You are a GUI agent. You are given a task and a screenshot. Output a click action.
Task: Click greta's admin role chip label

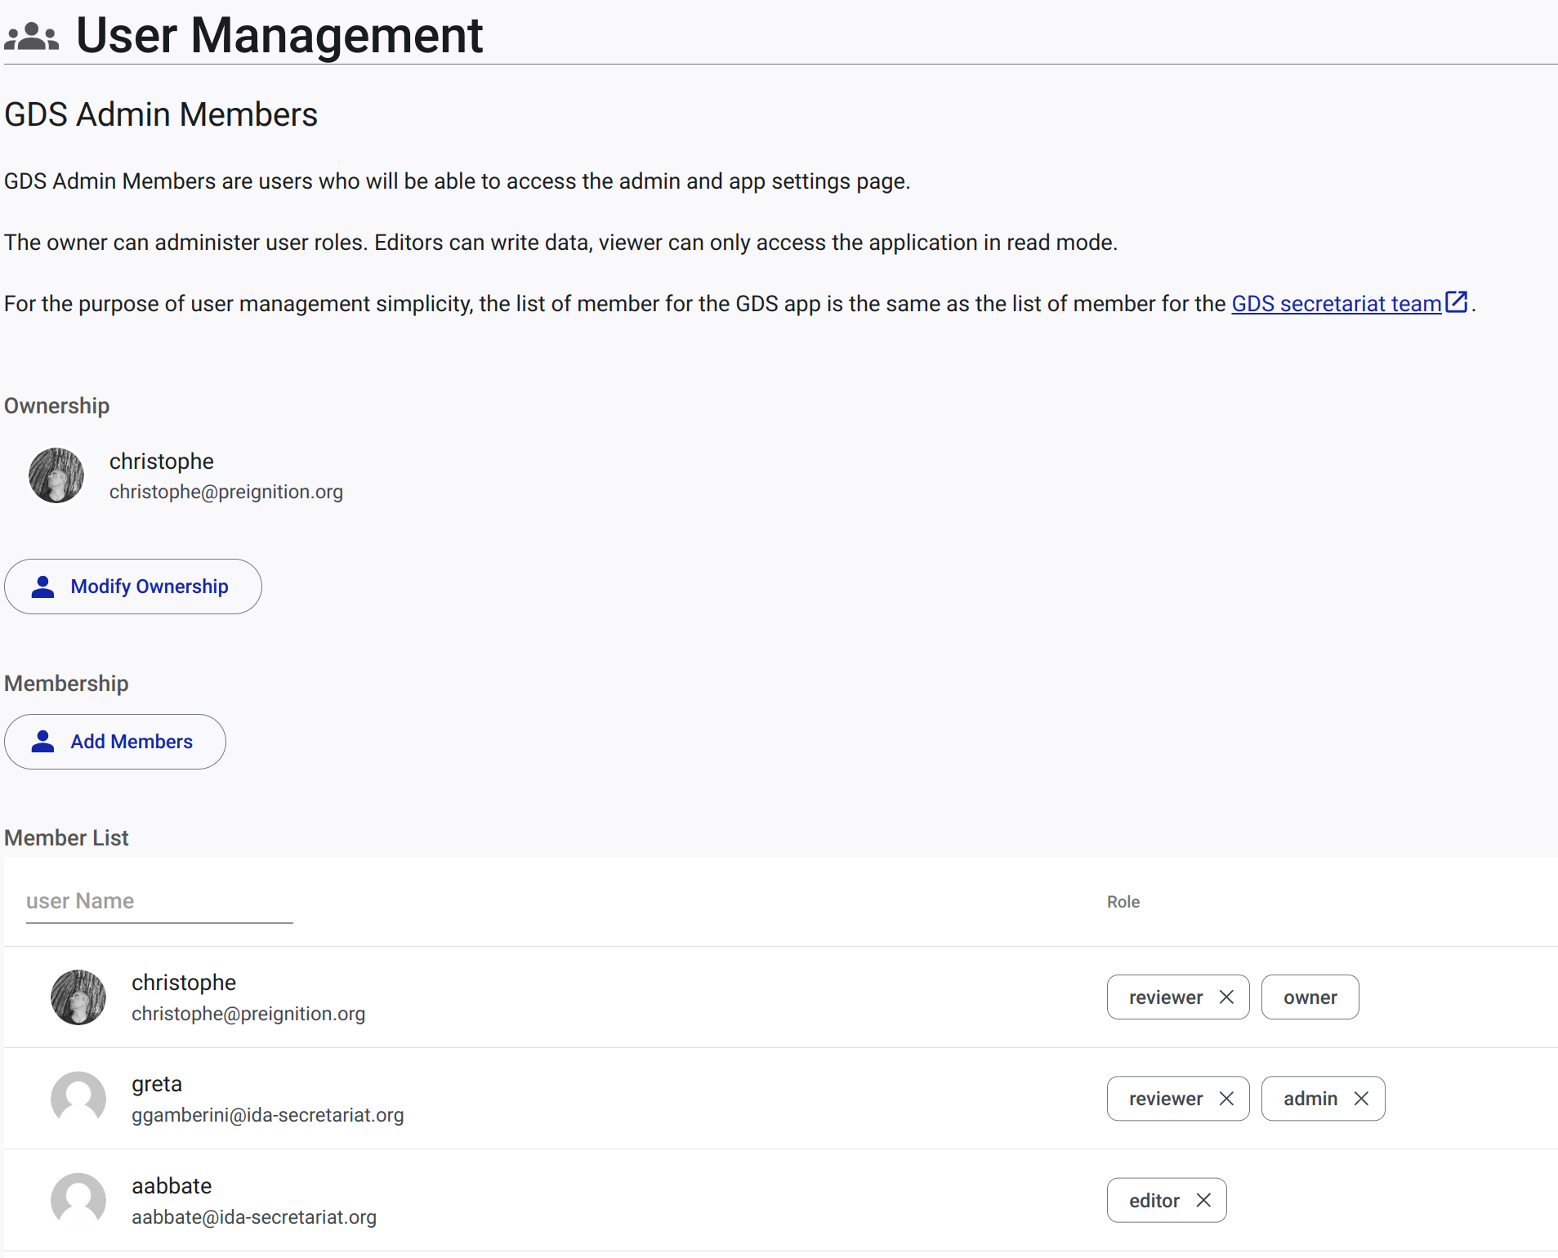[x=1310, y=1099]
